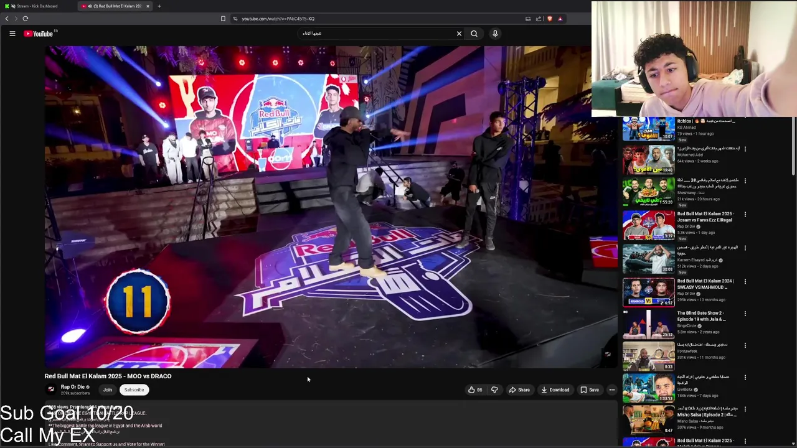Image resolution: width=797 pixels, height=448 pixels.
Task: Open options menu for Sheshtawy video
Action: 745,181
